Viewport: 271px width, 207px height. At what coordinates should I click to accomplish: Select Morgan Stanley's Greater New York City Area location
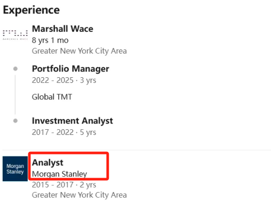pyautogui.click(x=79, y=195)
